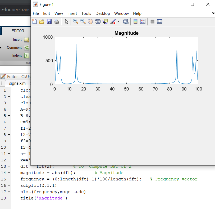Activate the Pan hand tool
This screenshot has height=209, width=215.
point(90,22)
